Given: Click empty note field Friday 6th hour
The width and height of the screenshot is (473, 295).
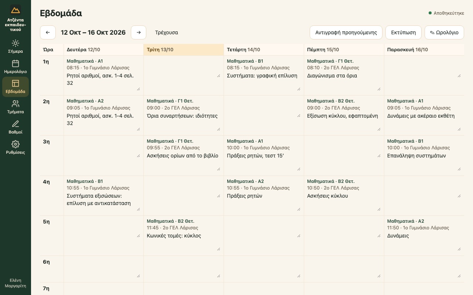Looking at the screenshot, I should point(424,268).
